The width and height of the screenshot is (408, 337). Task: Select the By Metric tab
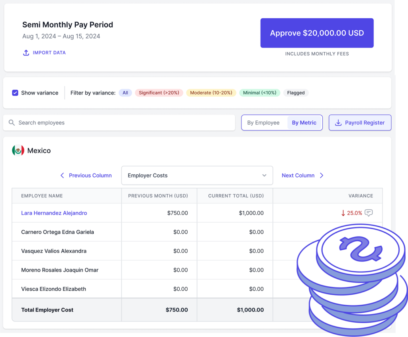[304, 123]
